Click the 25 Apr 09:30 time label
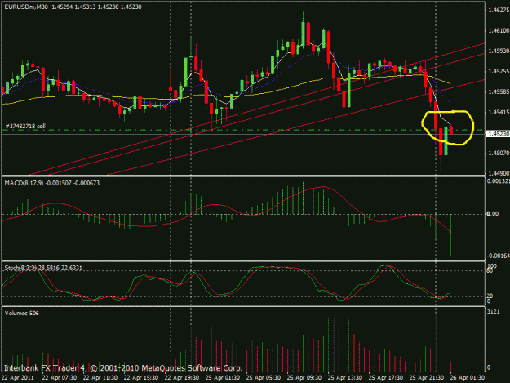Screen dimensions: 510x383 [x=304, y=378]
